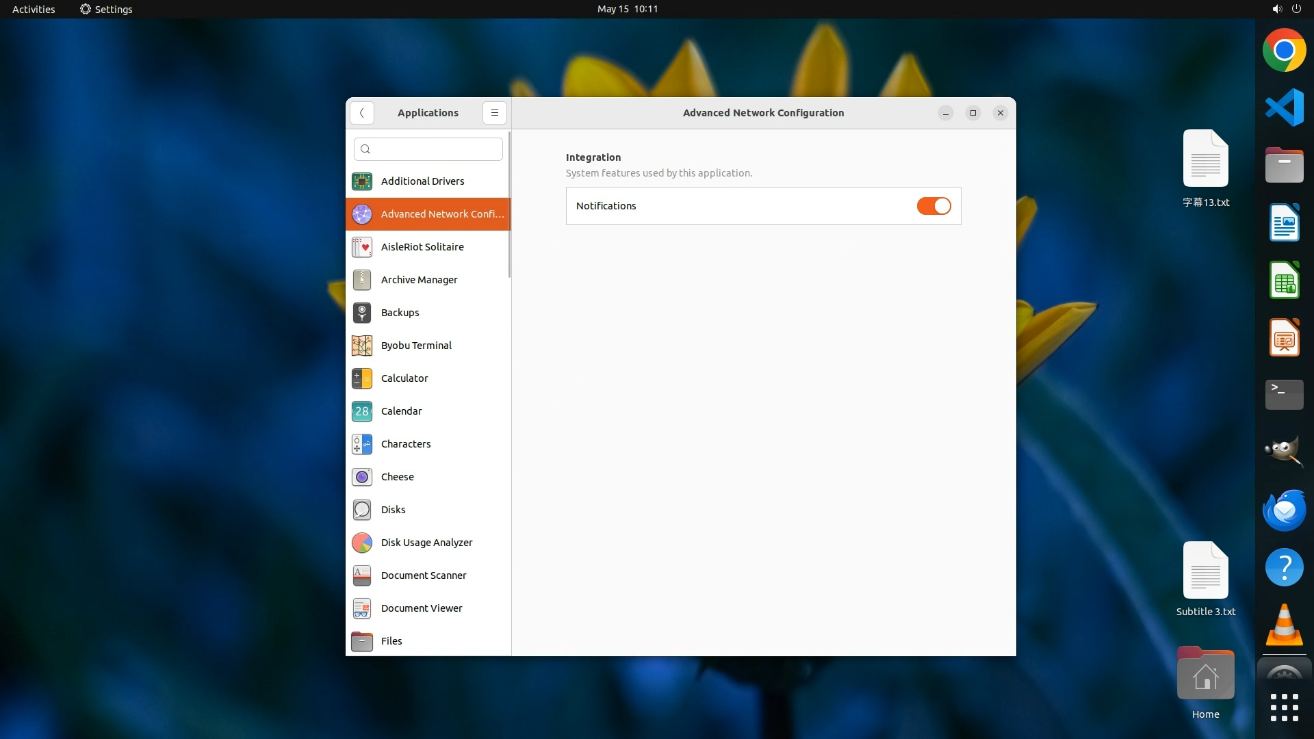This screenshot has width=1314, height=739.
Task: Open the hamburger menu in Applications header
Action: 494,113
